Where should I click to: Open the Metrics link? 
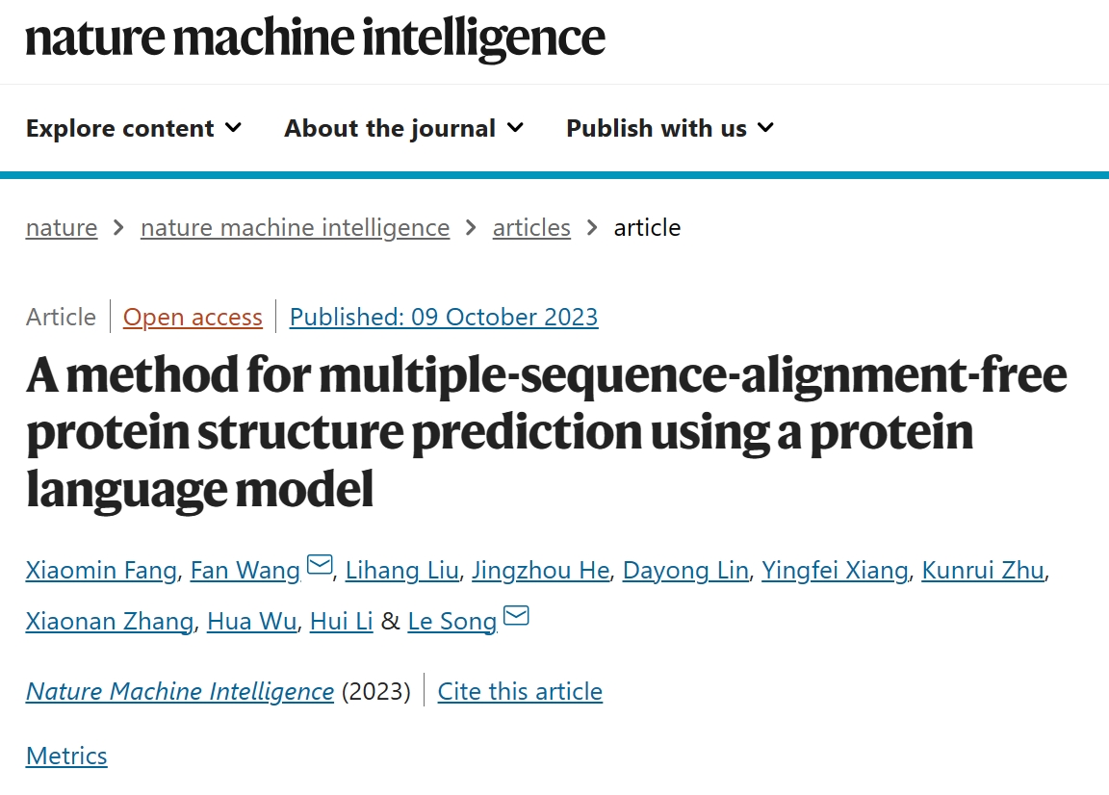[x=66, y=757]
